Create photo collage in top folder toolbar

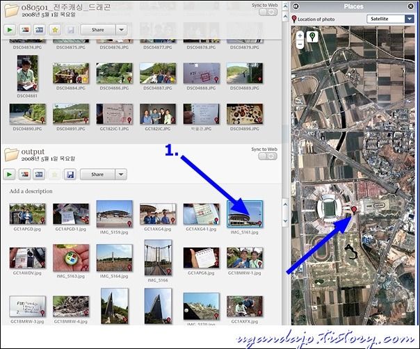pyautogui.click(x=25, y=30)
